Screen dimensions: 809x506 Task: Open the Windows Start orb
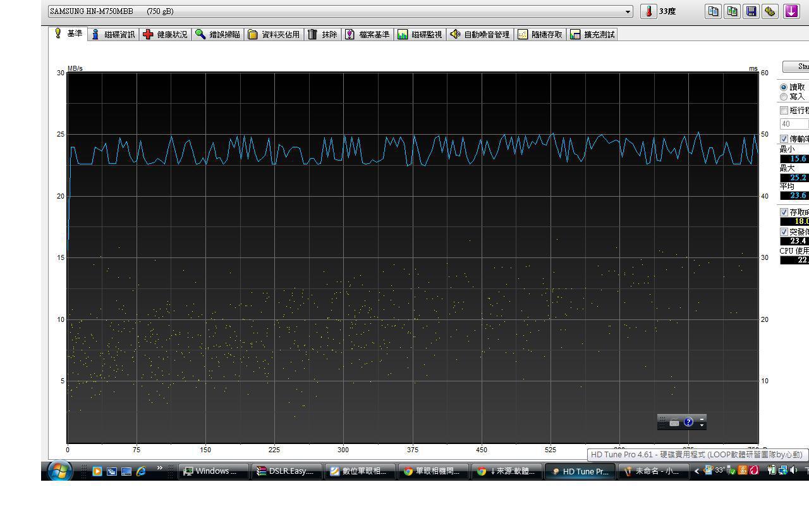tap(60, 471)
